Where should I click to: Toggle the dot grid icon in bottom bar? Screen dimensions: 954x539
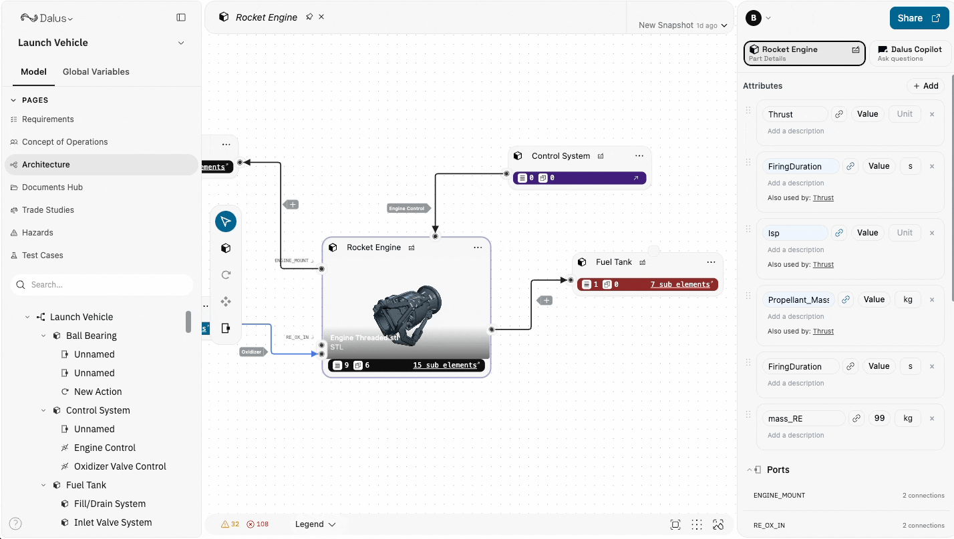click(697, 524)
